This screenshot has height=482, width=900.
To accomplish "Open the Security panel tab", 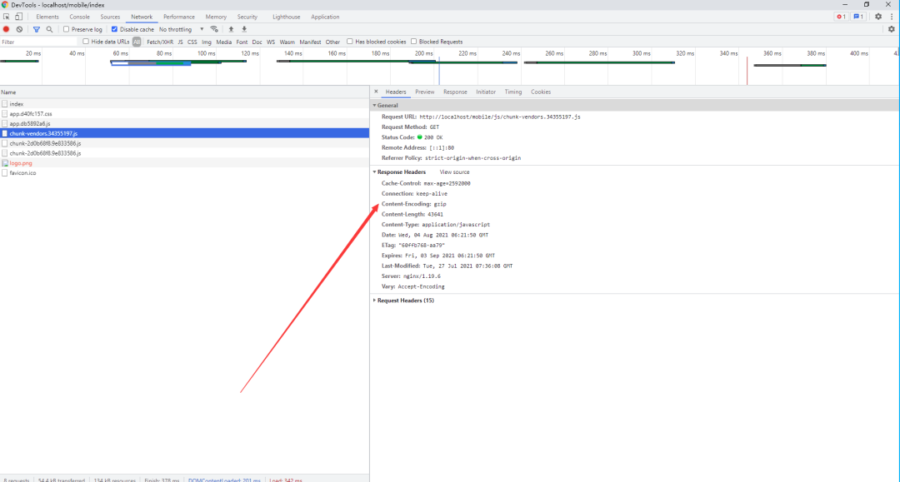I will pos(247,17).
